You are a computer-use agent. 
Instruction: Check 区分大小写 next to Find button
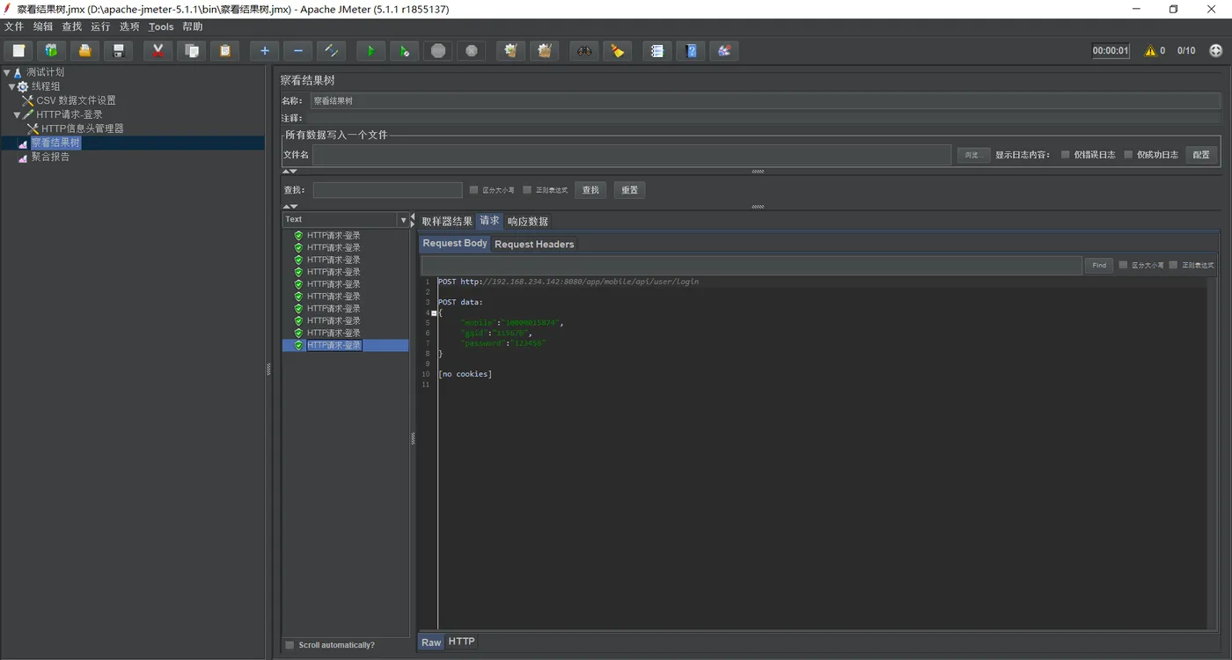pyautogui.click(x=1123, y=265)
